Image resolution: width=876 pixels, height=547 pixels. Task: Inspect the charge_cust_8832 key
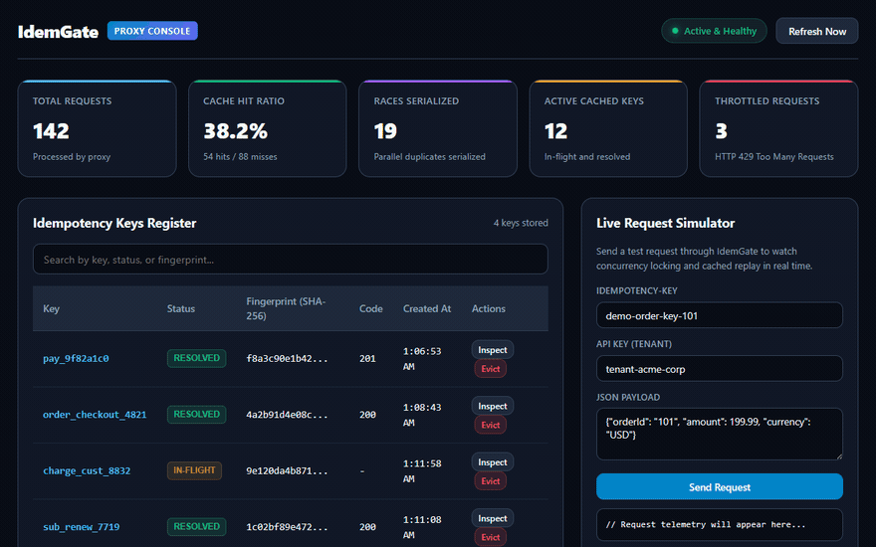pyautogui.click(x=492, y=462)
